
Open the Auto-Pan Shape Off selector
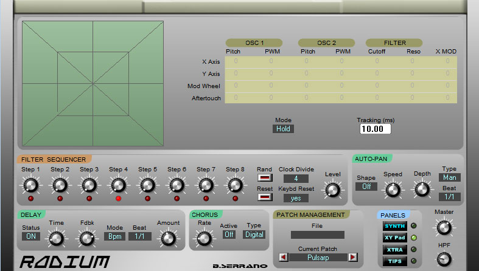366,187
